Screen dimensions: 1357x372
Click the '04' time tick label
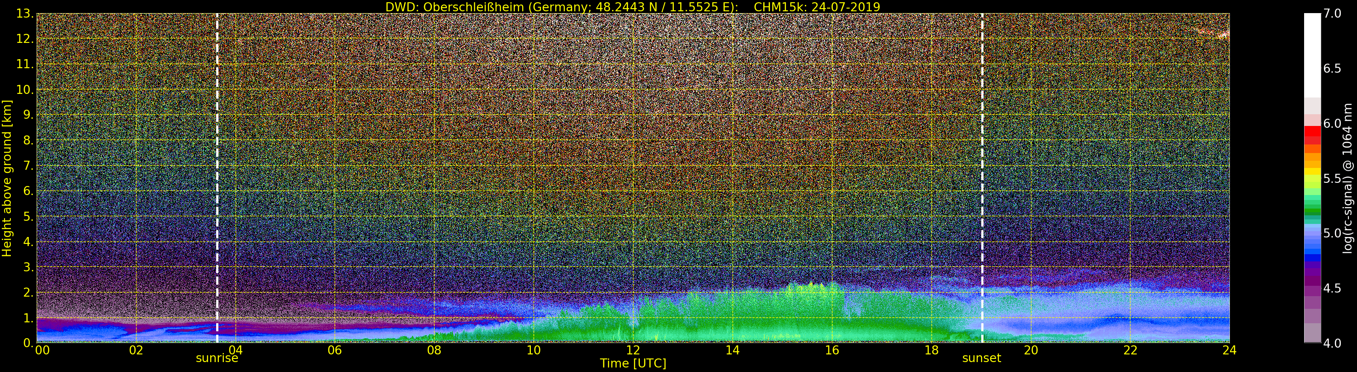click(x=236, y=350)
